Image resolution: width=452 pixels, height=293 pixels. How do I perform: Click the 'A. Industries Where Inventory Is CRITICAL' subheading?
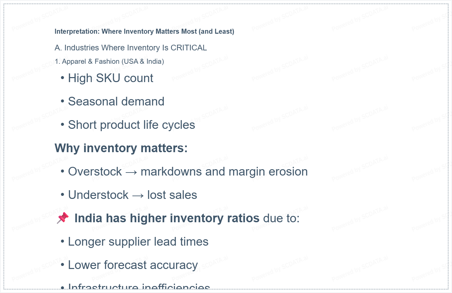[131, 48]
